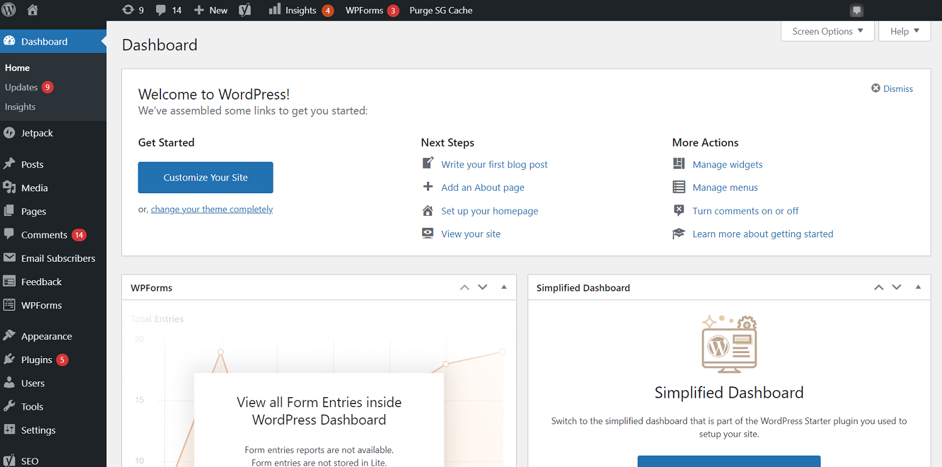
Task: Click Add an About page link
Action: tap(483, 188)
